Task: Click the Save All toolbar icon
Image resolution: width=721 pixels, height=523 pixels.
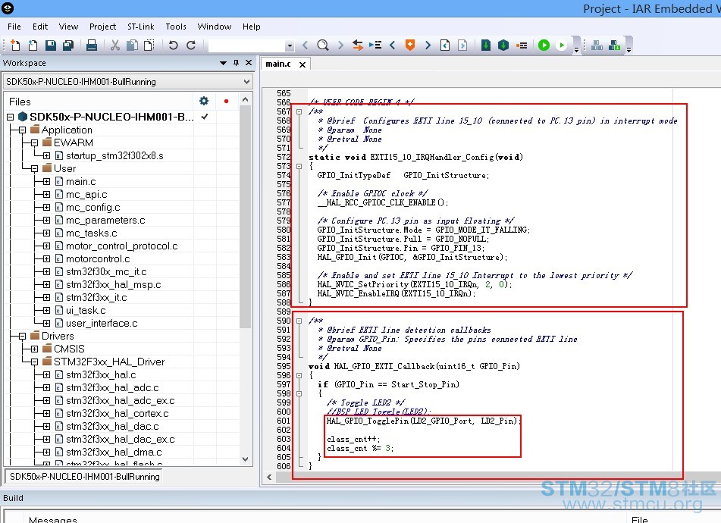Action: 68,45
